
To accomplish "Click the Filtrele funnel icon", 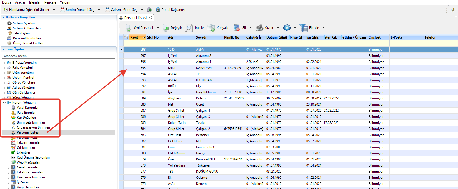I will [x=303, y=28].
